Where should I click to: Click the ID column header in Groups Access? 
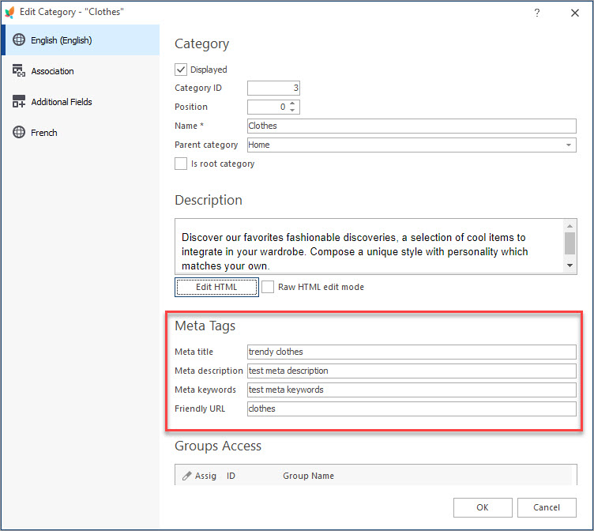pos(231,476)
